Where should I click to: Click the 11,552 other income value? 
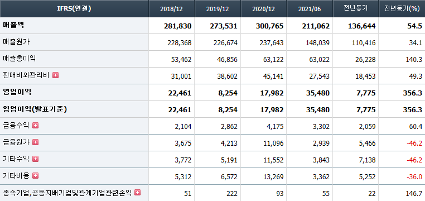(x=273, y=160)
